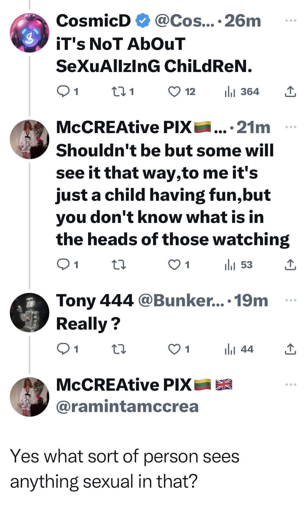Open CosmicD's profile name link
Image resolution: width=308 pixels, height=512 pixels.
coord(93,21)
